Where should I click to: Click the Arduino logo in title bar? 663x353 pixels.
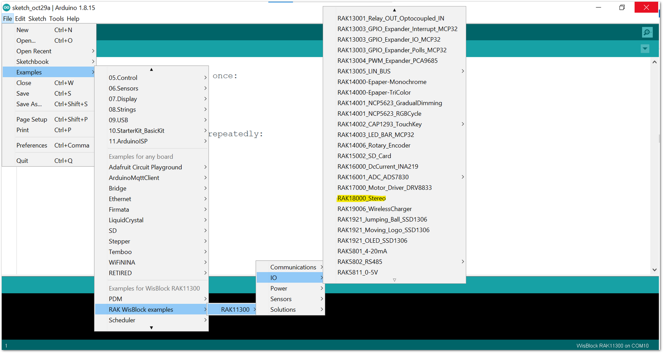6,8
